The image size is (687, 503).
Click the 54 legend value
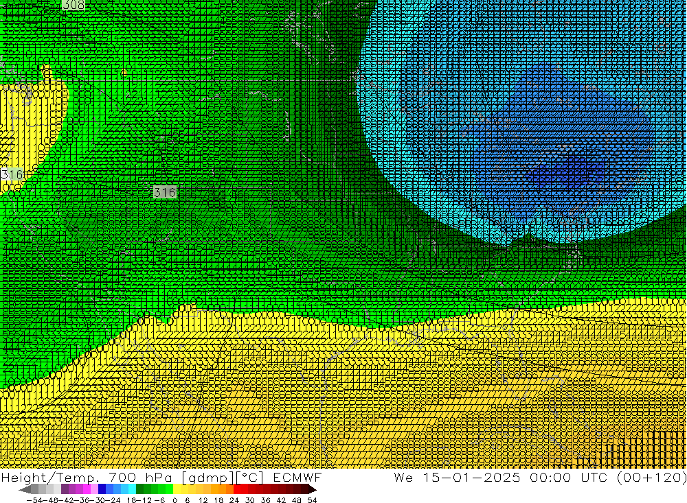[x=312, y=500]
